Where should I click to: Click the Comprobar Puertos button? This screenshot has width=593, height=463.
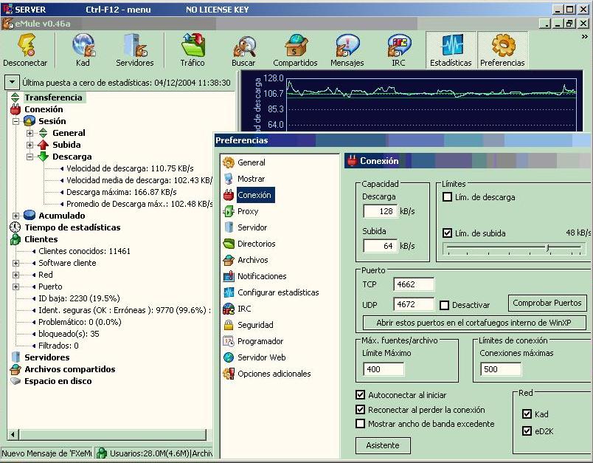(x=547, y=303)
